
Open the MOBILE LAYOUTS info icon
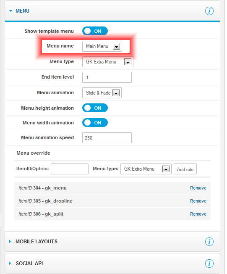tap(209, 242)
